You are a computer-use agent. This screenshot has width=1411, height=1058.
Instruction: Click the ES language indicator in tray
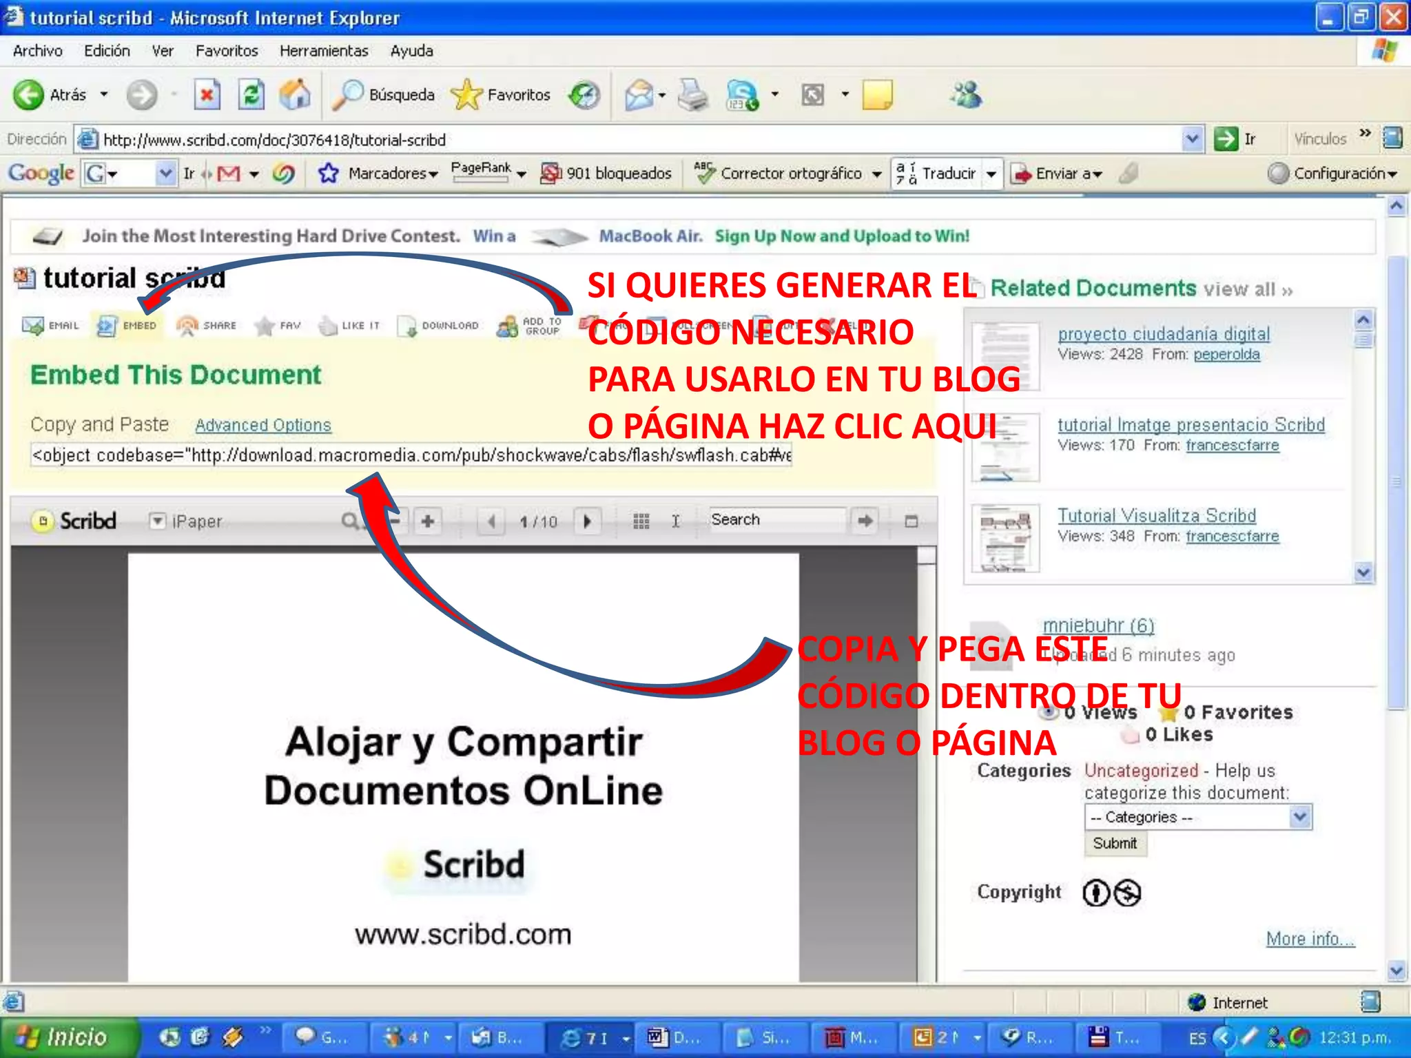tap(1197, 1037)
